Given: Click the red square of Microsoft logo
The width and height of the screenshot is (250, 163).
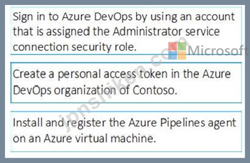Looking at the screenshot, I should [x=173, y=46].
